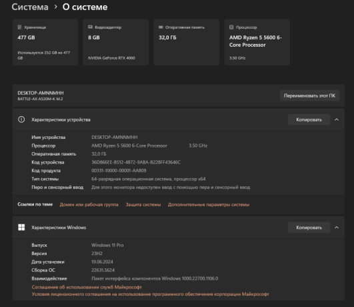The width and height of the screenshot is (354, 307).
Task: Click the storage icon on Хранилище card
Action: (x=19, y=27)
